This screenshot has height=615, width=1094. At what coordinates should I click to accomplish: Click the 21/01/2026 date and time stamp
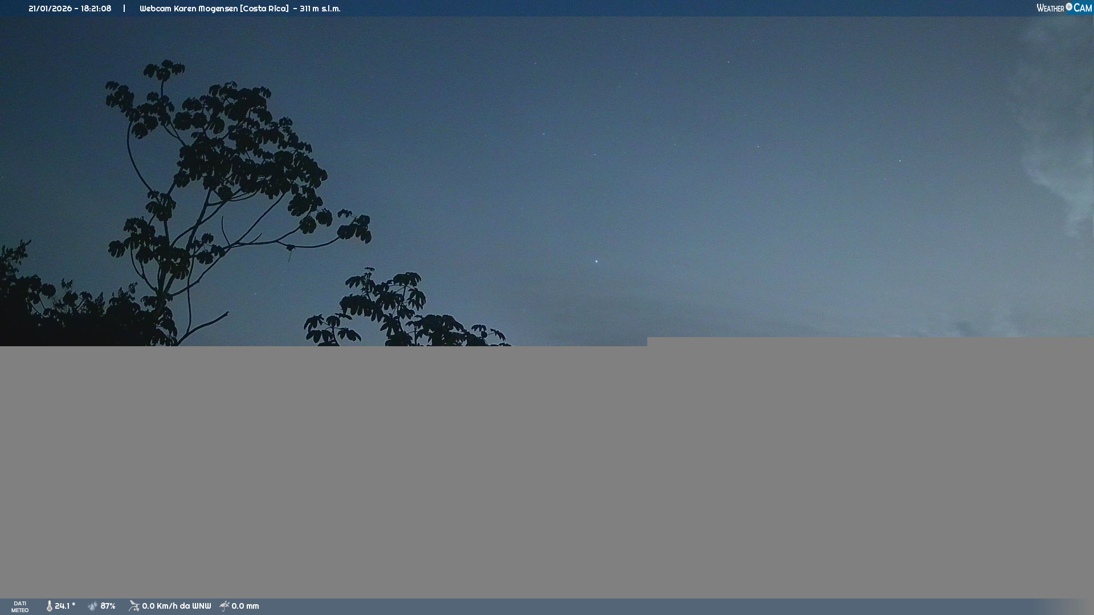tap(70, 9)
